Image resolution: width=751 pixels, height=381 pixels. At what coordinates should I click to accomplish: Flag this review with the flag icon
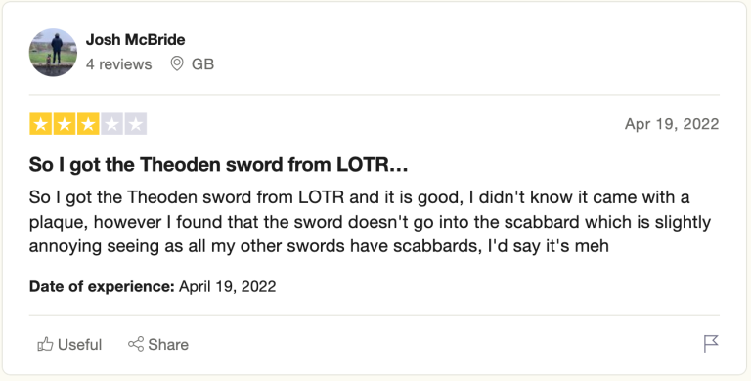tap(711, 344)
